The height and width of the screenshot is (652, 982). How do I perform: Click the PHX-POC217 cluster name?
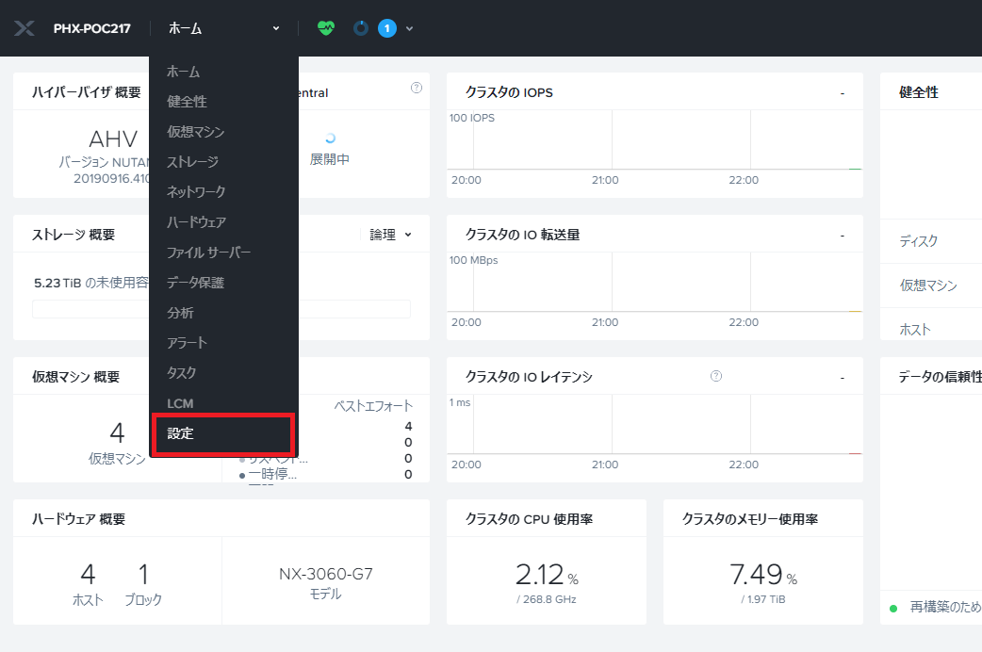coord(92,28)
